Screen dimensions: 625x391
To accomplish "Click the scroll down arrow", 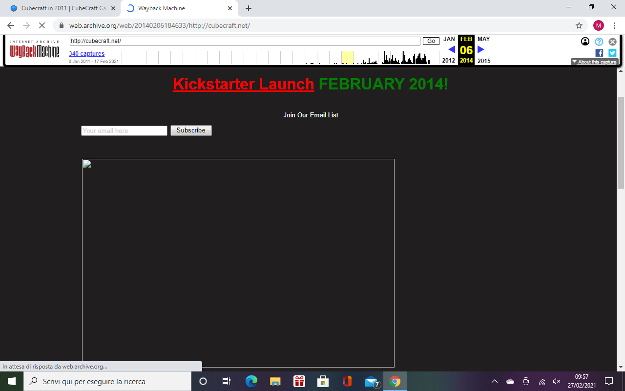I will point(621,367).
